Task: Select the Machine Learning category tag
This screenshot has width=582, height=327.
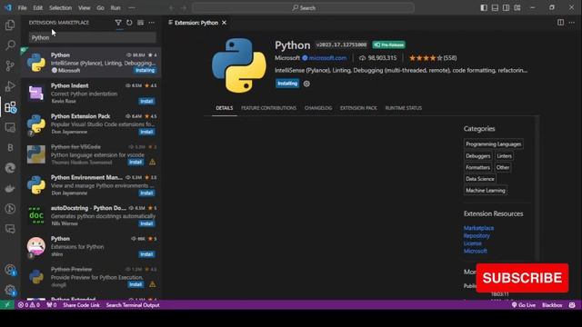Action: tap(485, 190)
